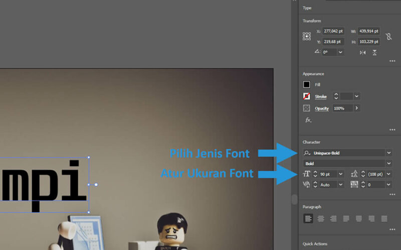Select Justify with last line centered
This screenshot has width=401, height=250.
[359, 218]
